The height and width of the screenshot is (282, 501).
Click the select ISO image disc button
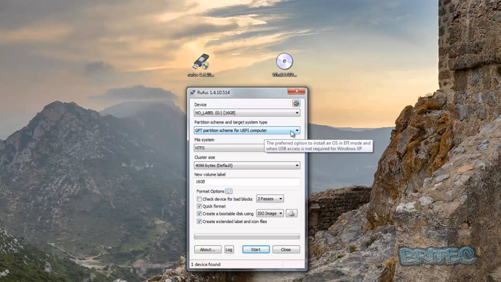(291, 213)
